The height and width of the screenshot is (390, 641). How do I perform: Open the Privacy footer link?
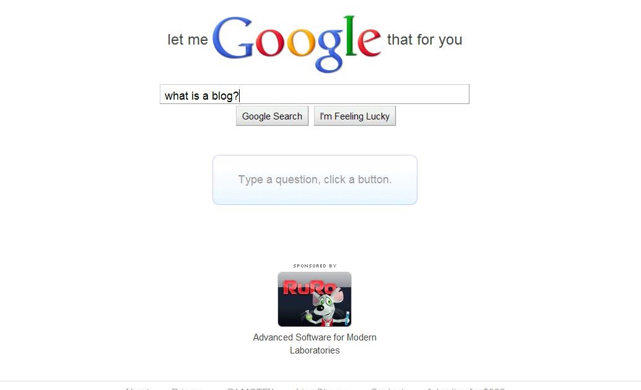[187, 388]
